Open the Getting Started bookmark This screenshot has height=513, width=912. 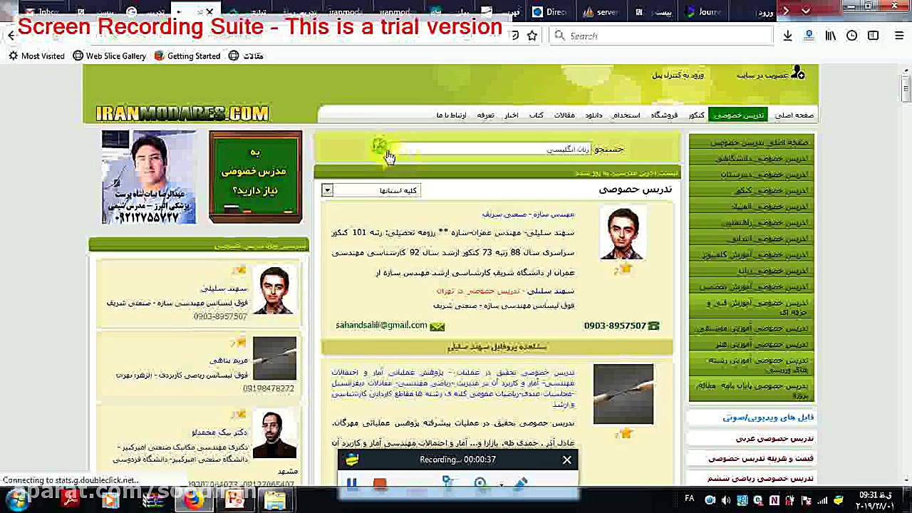[x=187, y=56]
